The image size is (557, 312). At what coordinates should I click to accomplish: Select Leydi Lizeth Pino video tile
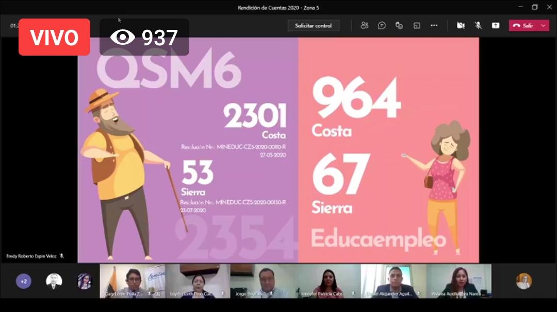click(x=198, y=281)
